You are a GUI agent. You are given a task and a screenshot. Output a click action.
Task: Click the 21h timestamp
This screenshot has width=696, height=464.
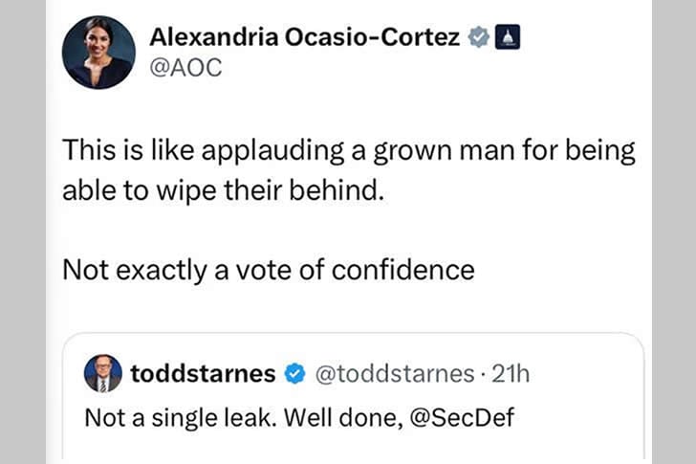(509, 374)
